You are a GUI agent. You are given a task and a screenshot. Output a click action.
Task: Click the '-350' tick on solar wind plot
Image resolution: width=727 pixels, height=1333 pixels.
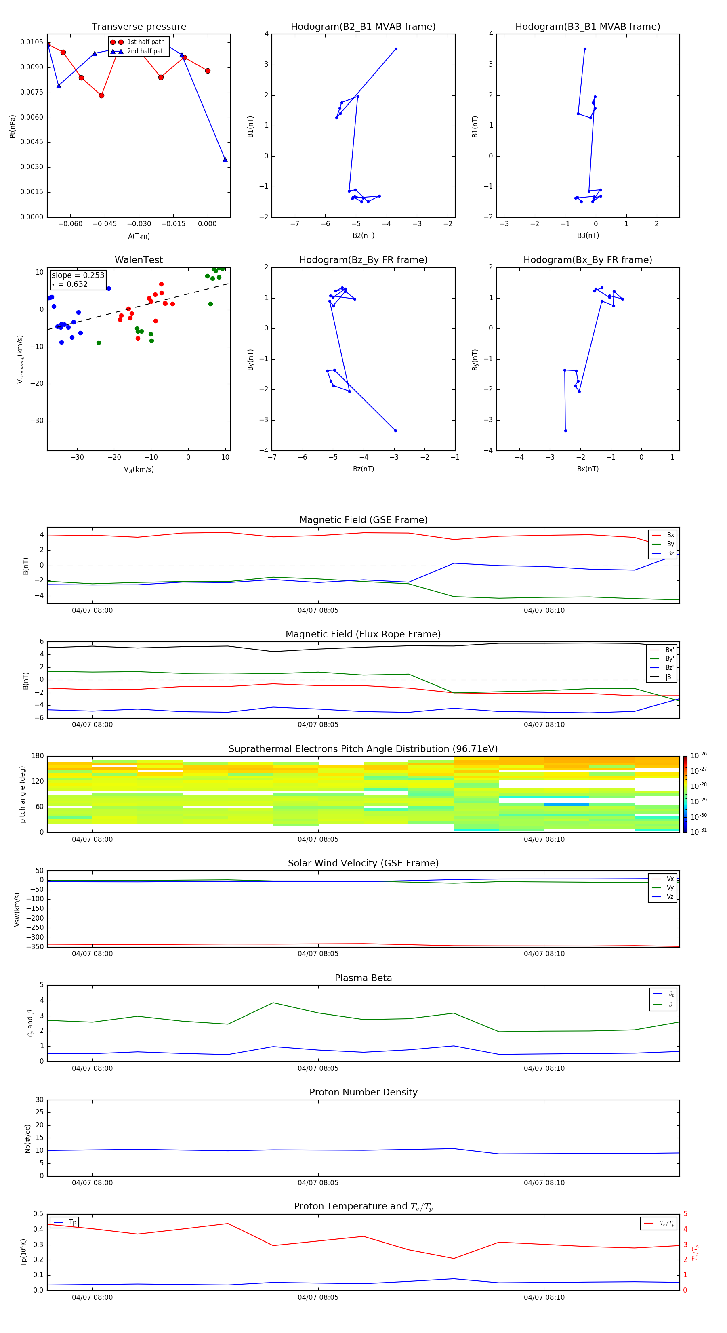tap(35, 947)
